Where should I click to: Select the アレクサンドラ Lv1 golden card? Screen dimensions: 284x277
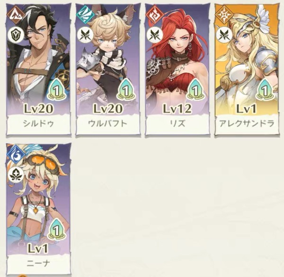tap(247, 69)
